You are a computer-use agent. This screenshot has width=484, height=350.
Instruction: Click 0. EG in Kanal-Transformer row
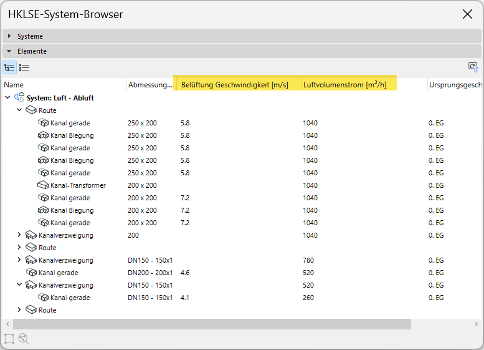436,185
